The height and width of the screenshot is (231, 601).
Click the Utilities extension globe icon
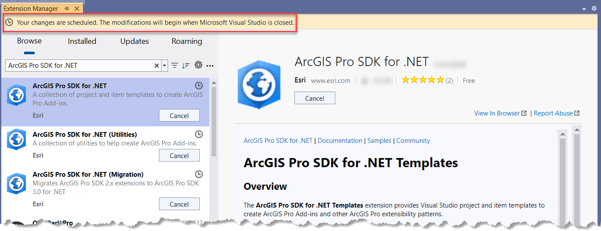coord(17,139)
